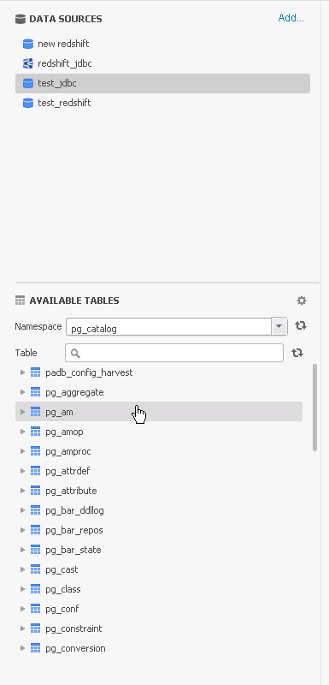Expand the pg_conversion table
This screenshot has height=685, width=329.
pos(23,648)
